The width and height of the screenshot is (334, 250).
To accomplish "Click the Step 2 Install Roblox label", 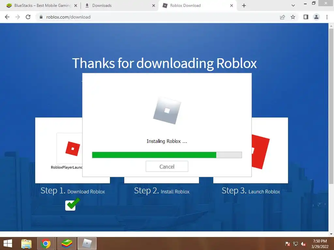I will tap(162, 191).
